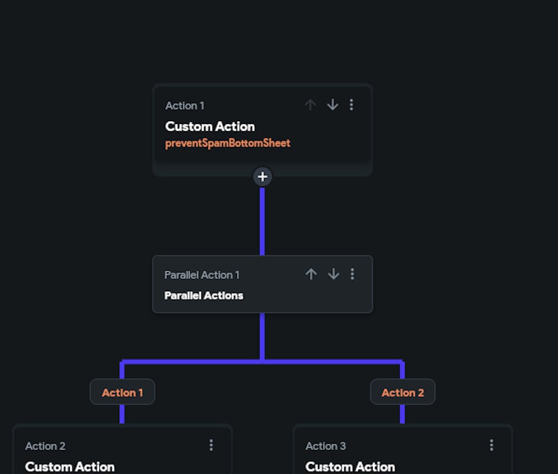Select the orange Action 2 branch label

click(x=403, y=392)
